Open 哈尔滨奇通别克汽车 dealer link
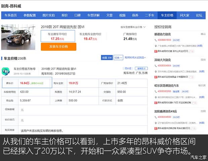208x161 pixels. [x=166, y=86]
